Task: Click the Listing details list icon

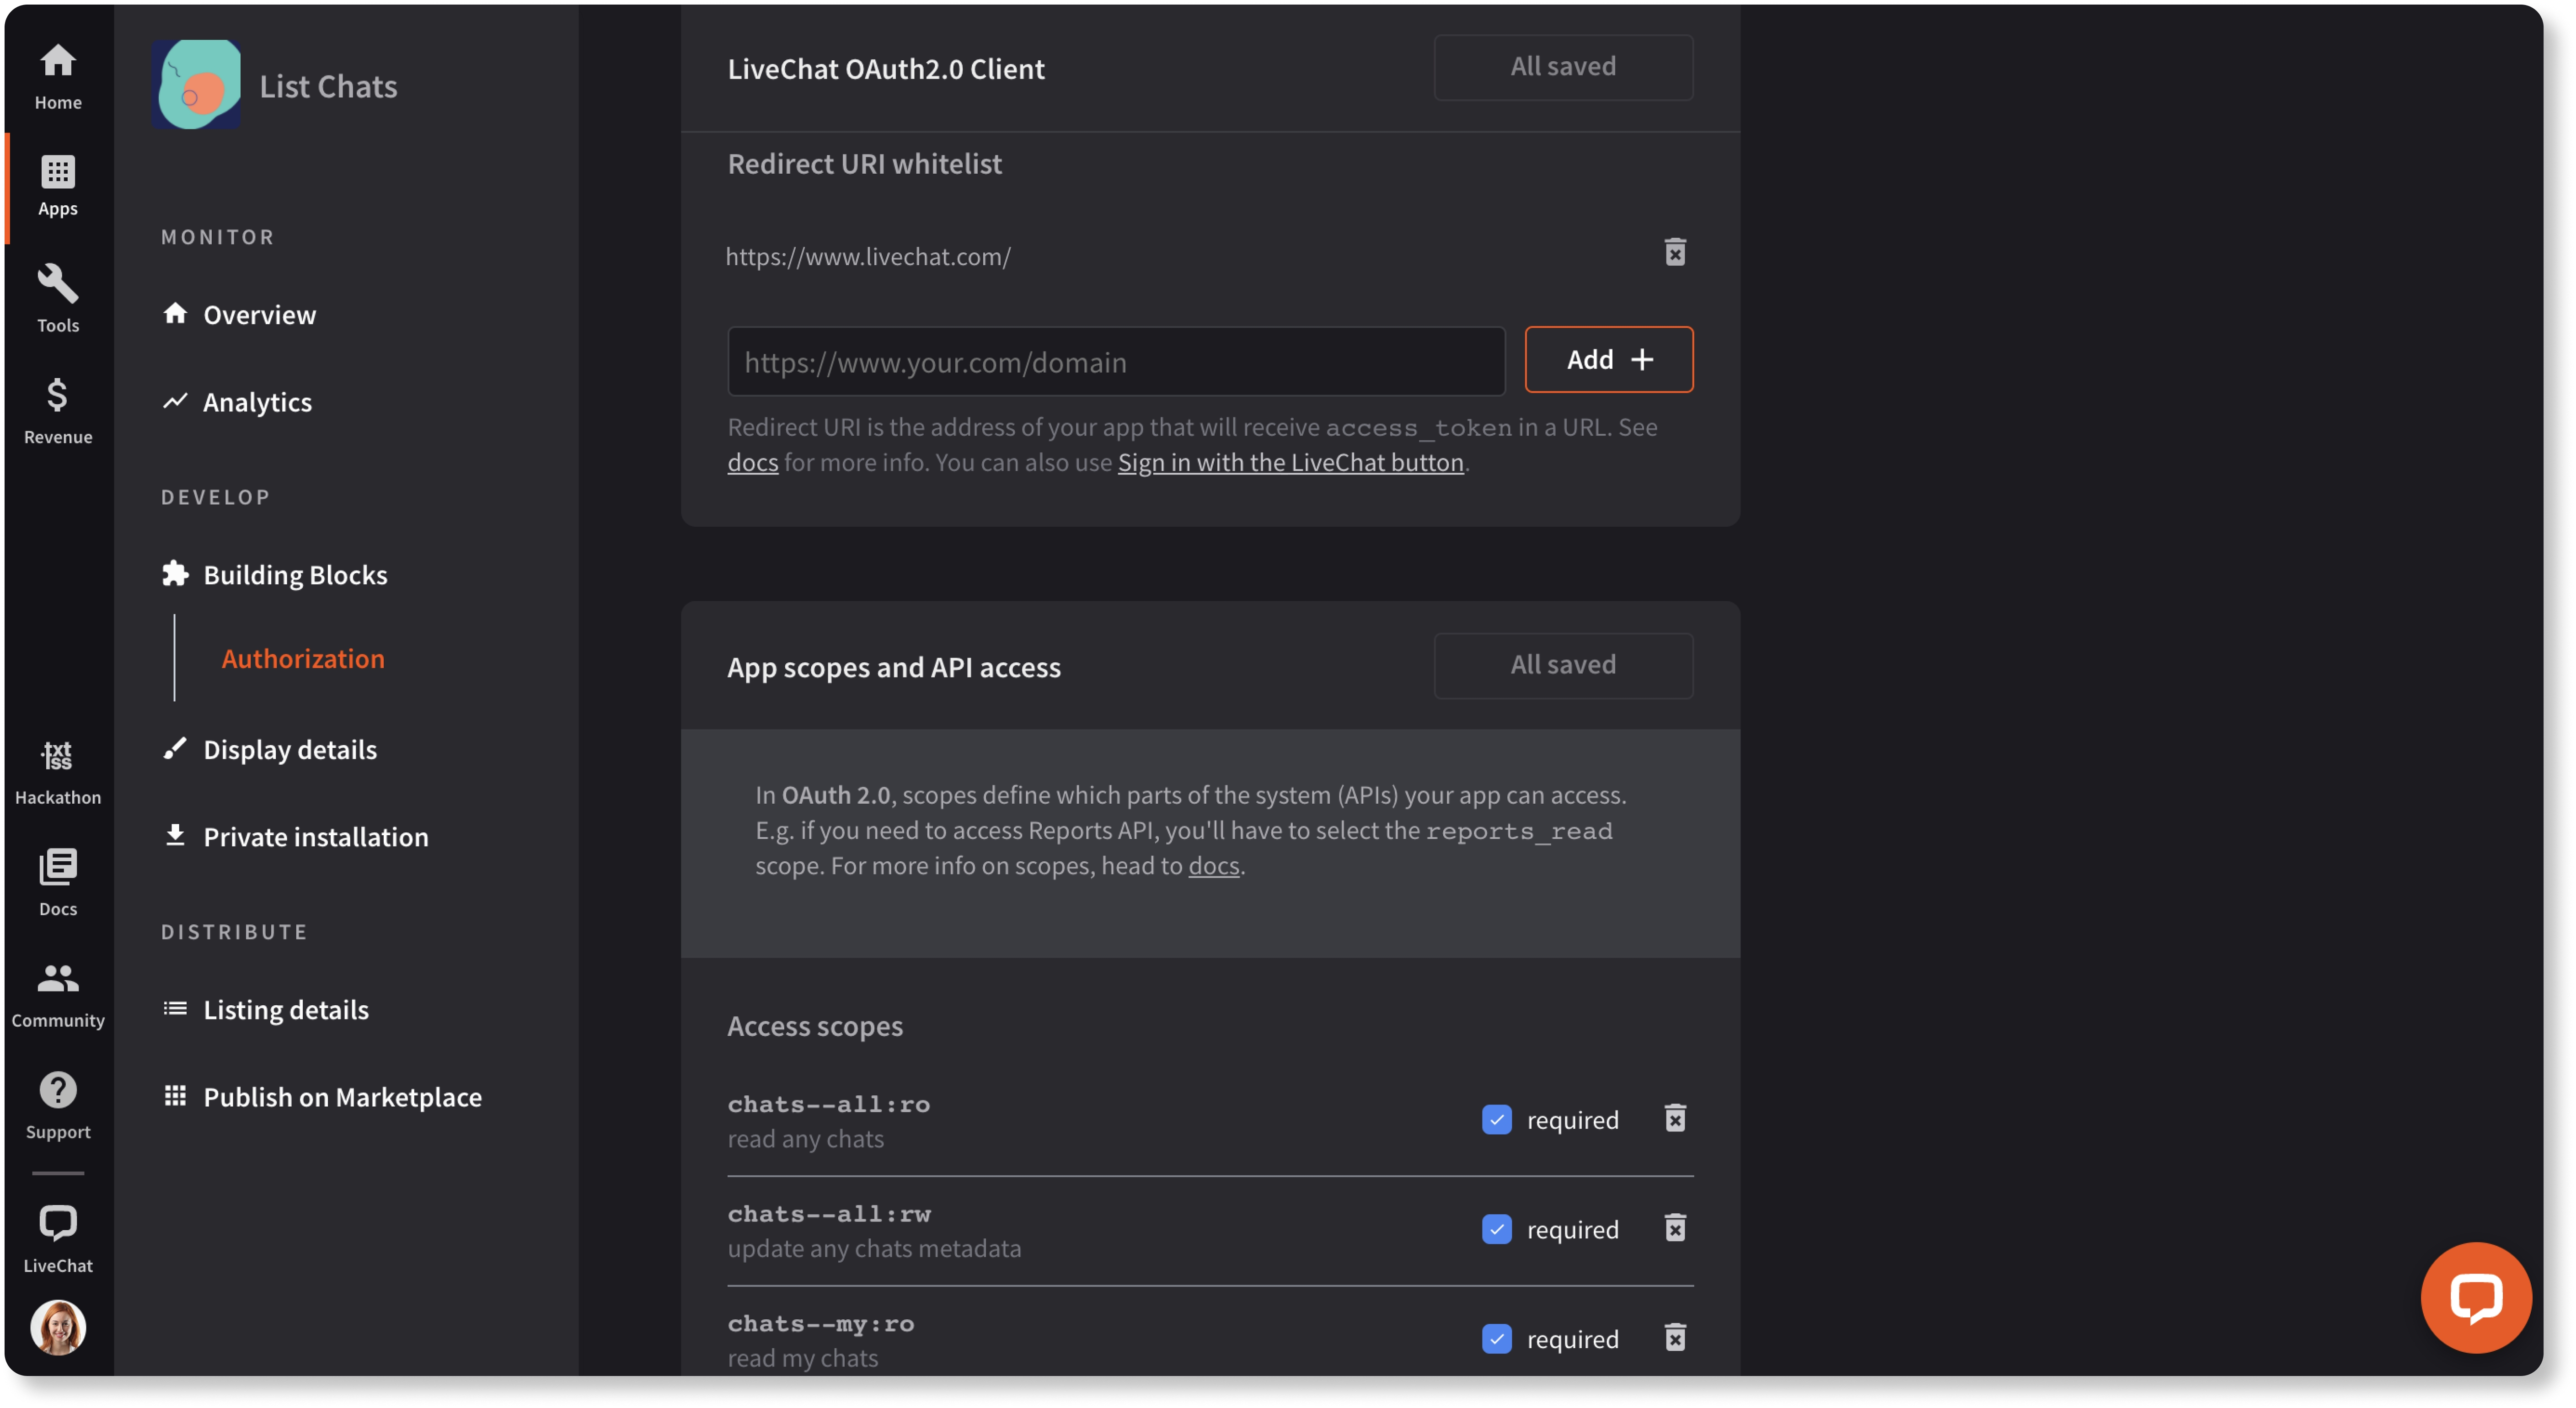Action: point(175,1008)
